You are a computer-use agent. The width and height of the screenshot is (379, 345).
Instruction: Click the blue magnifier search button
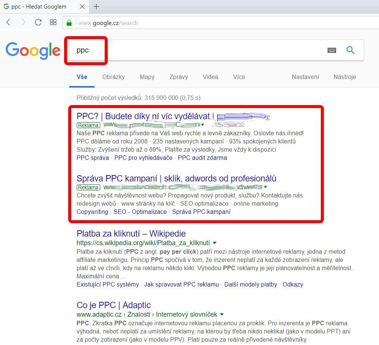pos(350,50)
